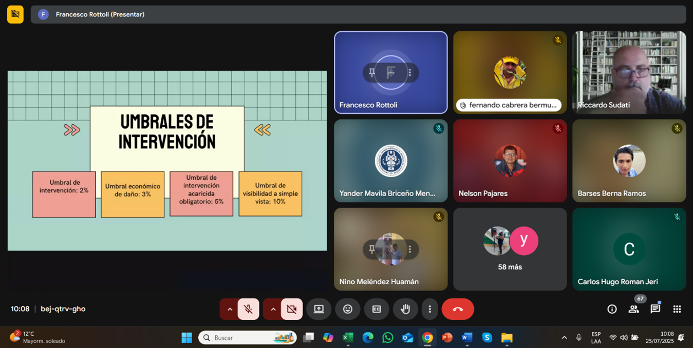This screenshot has height=348, width=693.
Task: Select Riccardo Sudati video tile
Action: click(629, 72)
